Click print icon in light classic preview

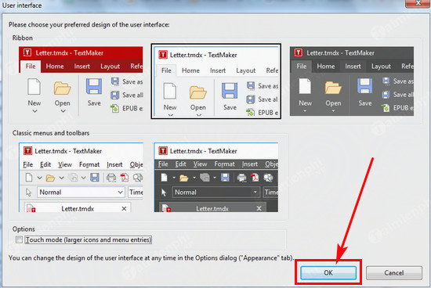point(111,178)
